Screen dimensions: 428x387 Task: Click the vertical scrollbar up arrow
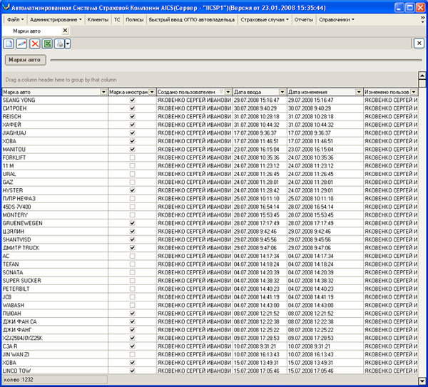(422, 93)
